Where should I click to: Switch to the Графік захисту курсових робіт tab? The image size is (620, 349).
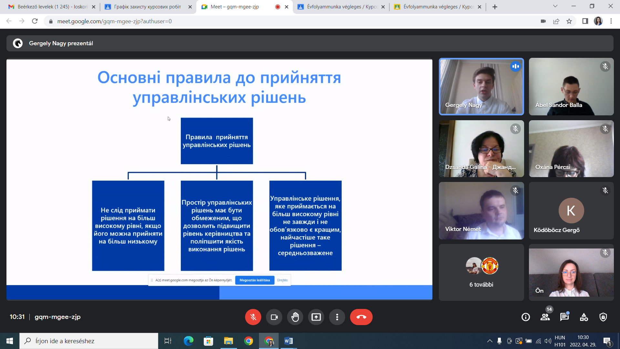click(147, 7)
